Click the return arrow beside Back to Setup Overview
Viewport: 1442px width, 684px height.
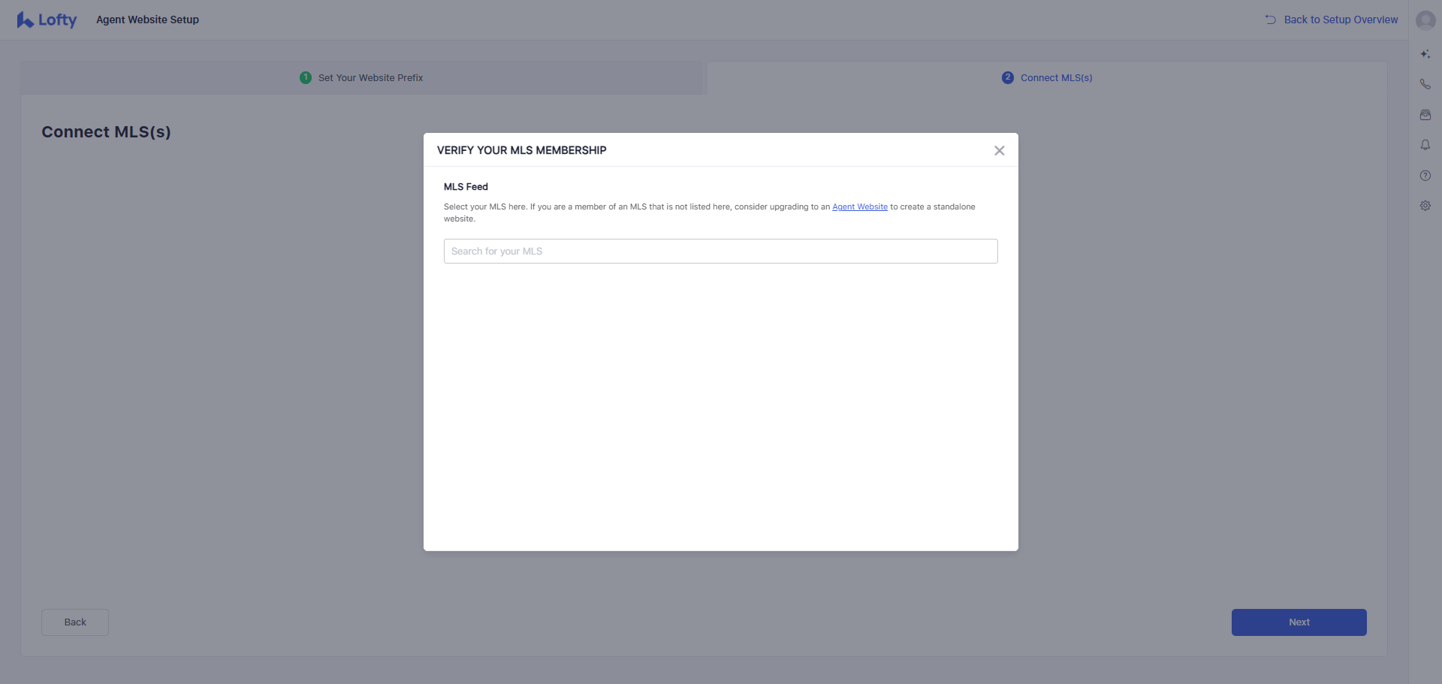tap(1270, 20)
